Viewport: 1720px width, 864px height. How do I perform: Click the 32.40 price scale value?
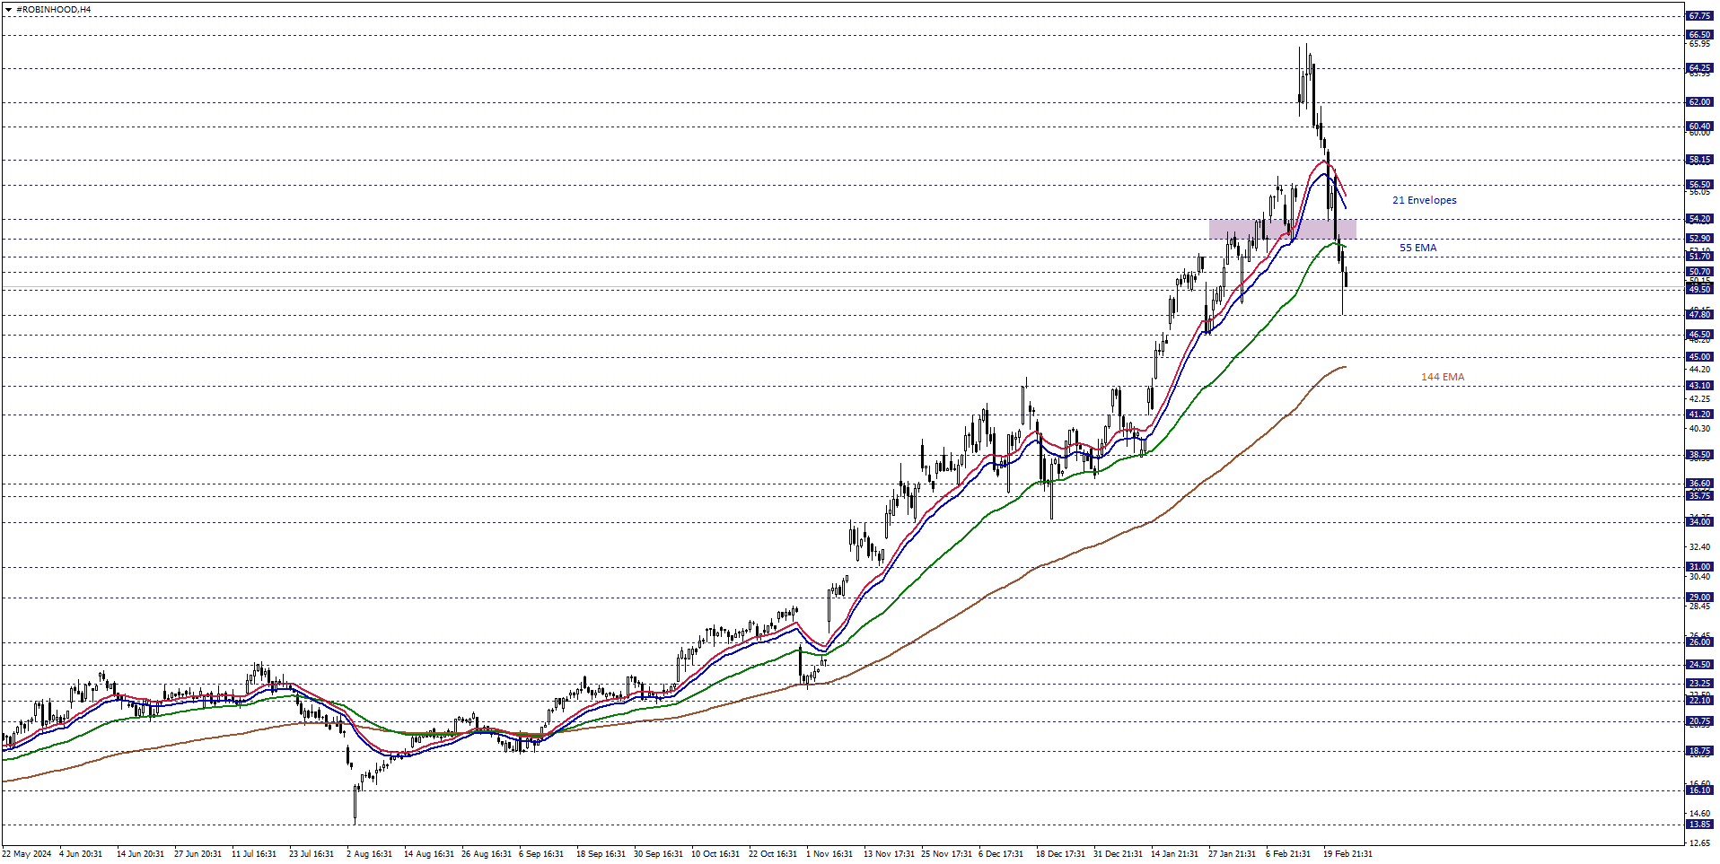click(1699, 546)
